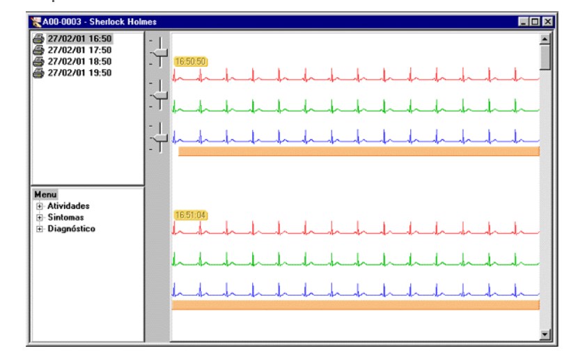This screenshot has height=362, width=578.
Task: Select the 27/02/01 17:50 recording entry
Action: point(70,50)
